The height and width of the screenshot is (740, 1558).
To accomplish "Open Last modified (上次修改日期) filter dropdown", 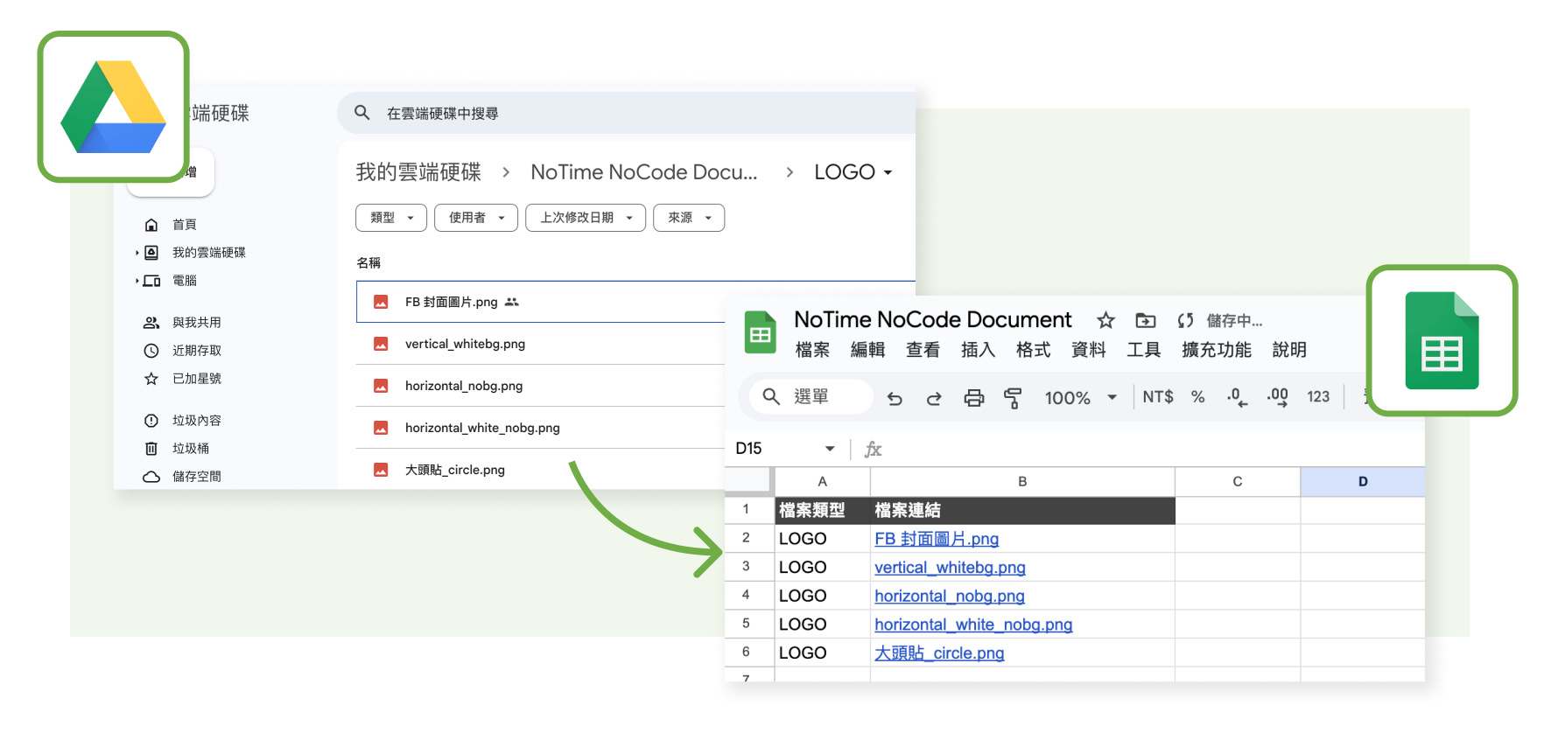I will (x=586, y=218).
